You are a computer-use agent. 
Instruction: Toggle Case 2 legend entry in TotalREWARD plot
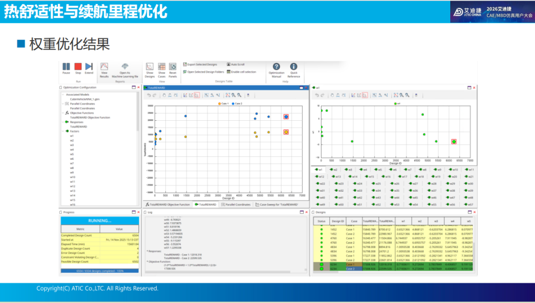(237, 103)
